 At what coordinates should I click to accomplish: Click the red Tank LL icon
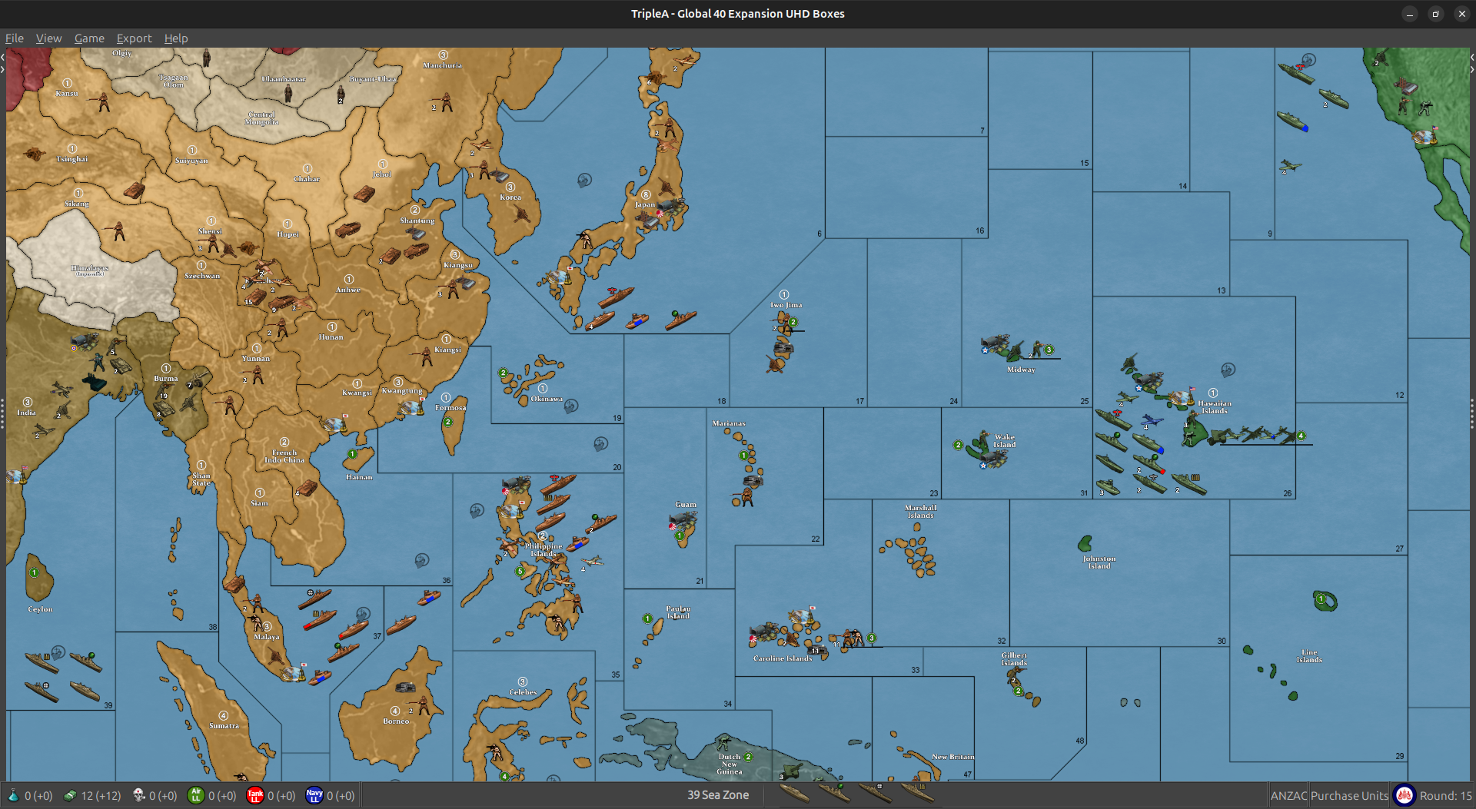[x=255, y=795]
